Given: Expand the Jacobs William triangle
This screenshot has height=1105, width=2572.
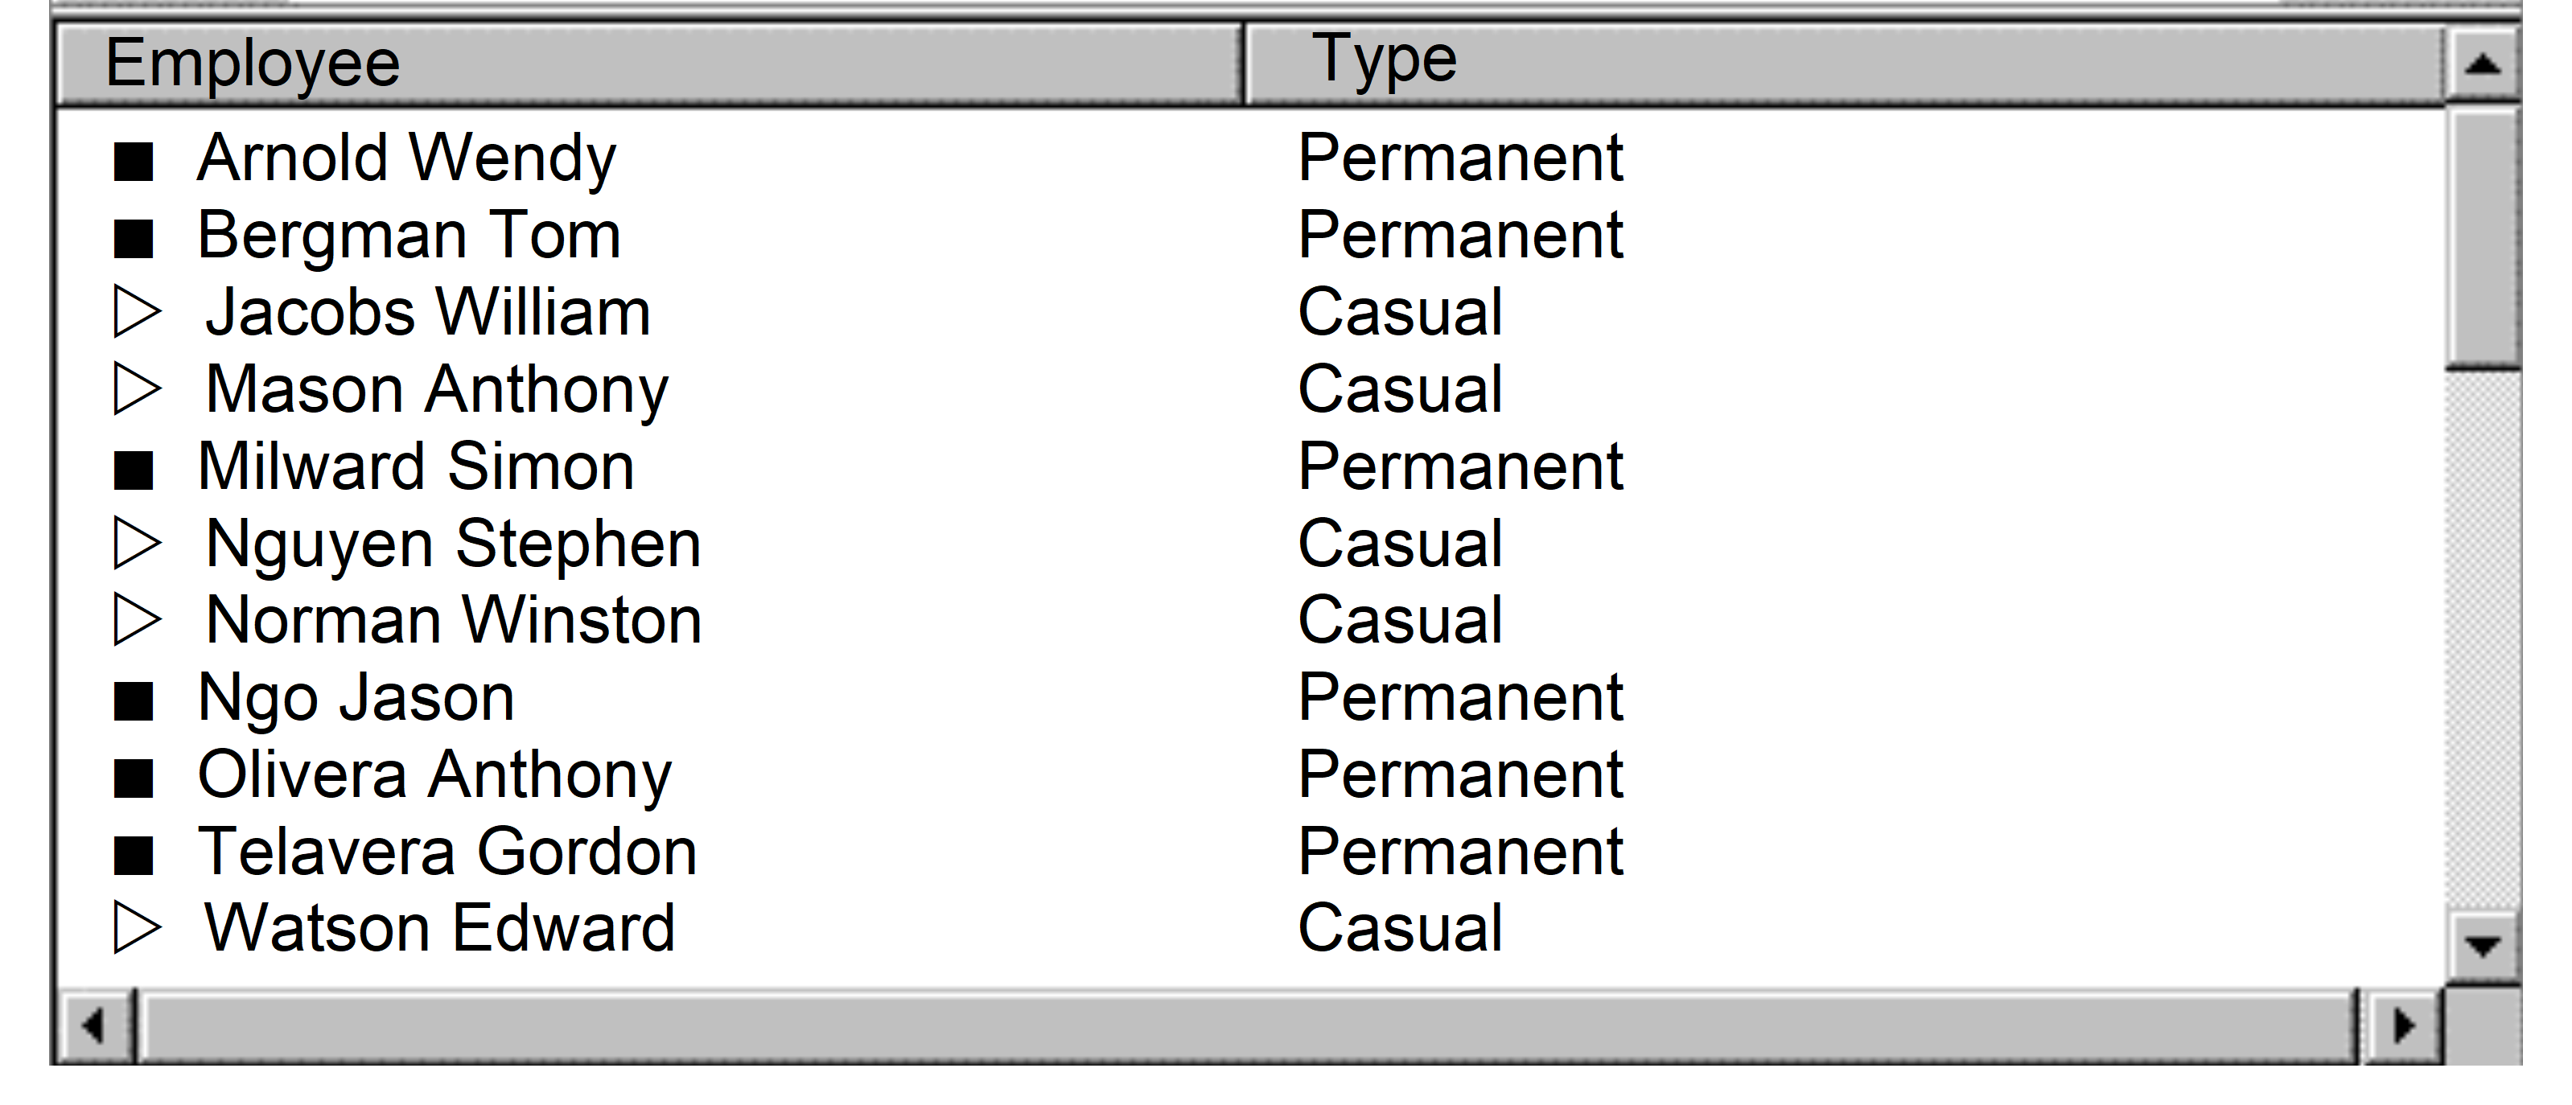Looking at the screenshot, I should [136, 312].
